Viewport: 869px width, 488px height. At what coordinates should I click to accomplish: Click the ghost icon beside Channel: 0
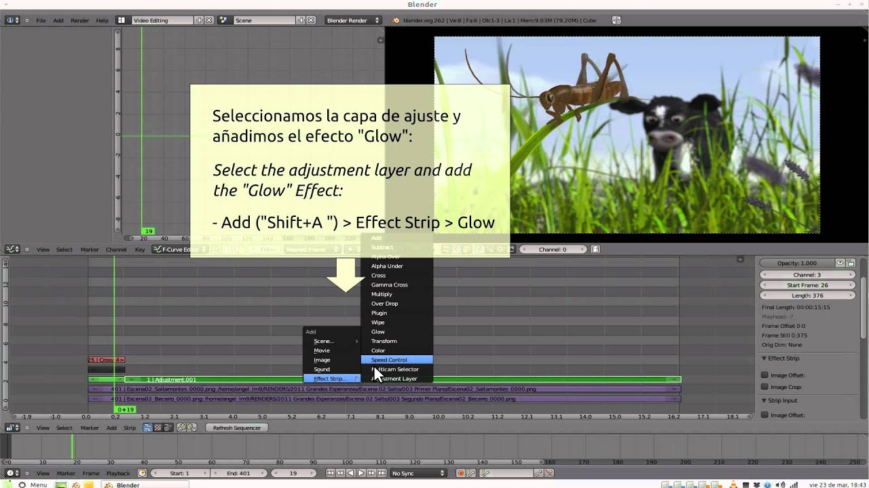click(x=595, y=249)
